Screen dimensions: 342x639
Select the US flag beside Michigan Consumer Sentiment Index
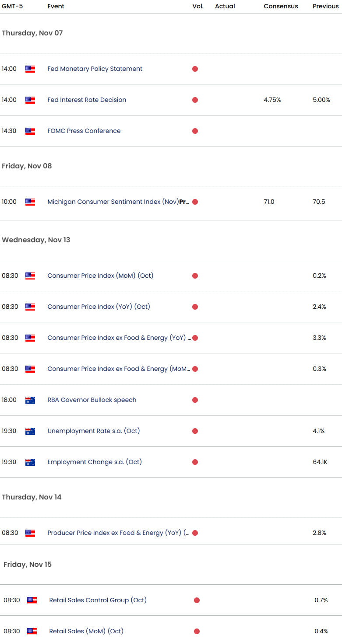(x=30, y=202)
